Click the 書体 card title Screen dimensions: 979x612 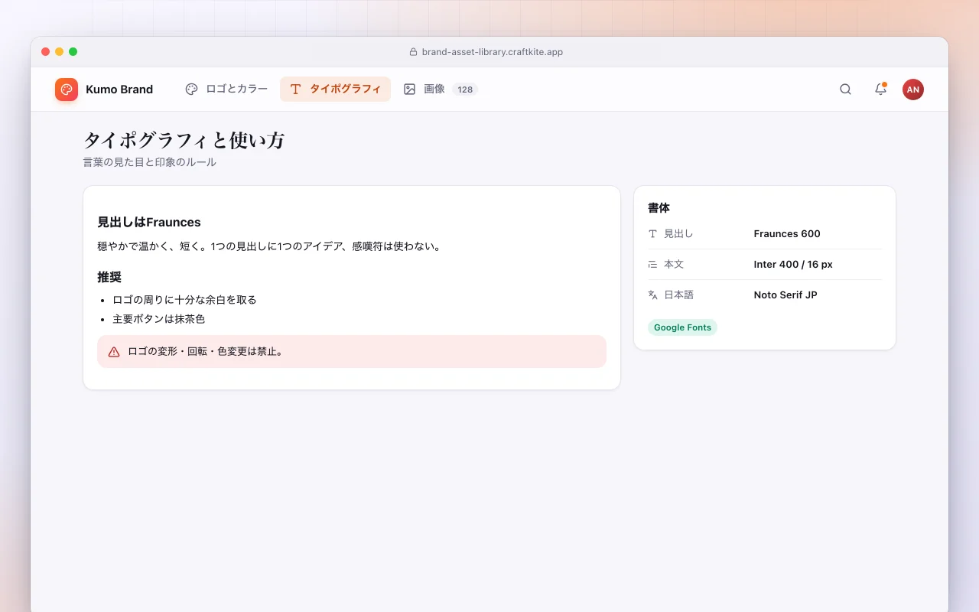click(x=659, y=208)
